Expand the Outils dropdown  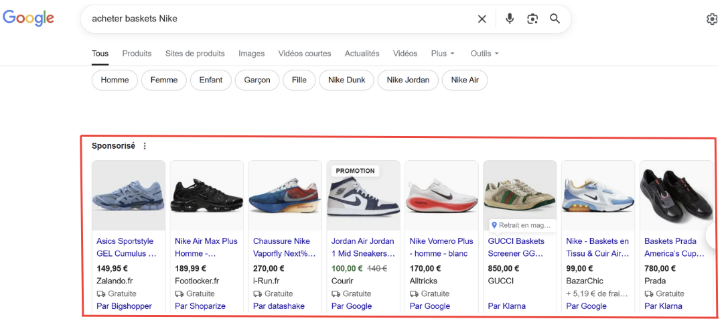pos(485,54)
